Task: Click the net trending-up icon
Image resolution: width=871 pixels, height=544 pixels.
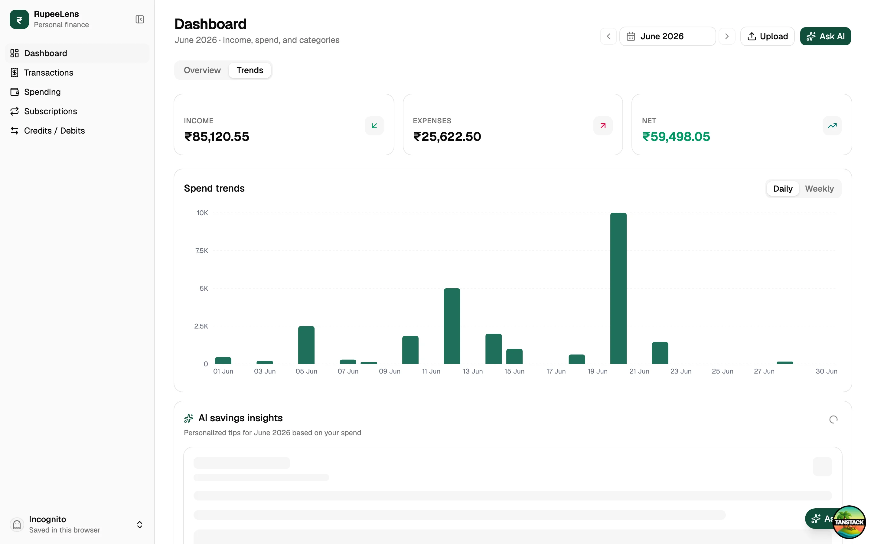Action: coord(832,126)
